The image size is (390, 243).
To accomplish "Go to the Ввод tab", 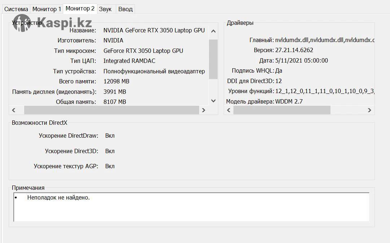I will (125, 9).
